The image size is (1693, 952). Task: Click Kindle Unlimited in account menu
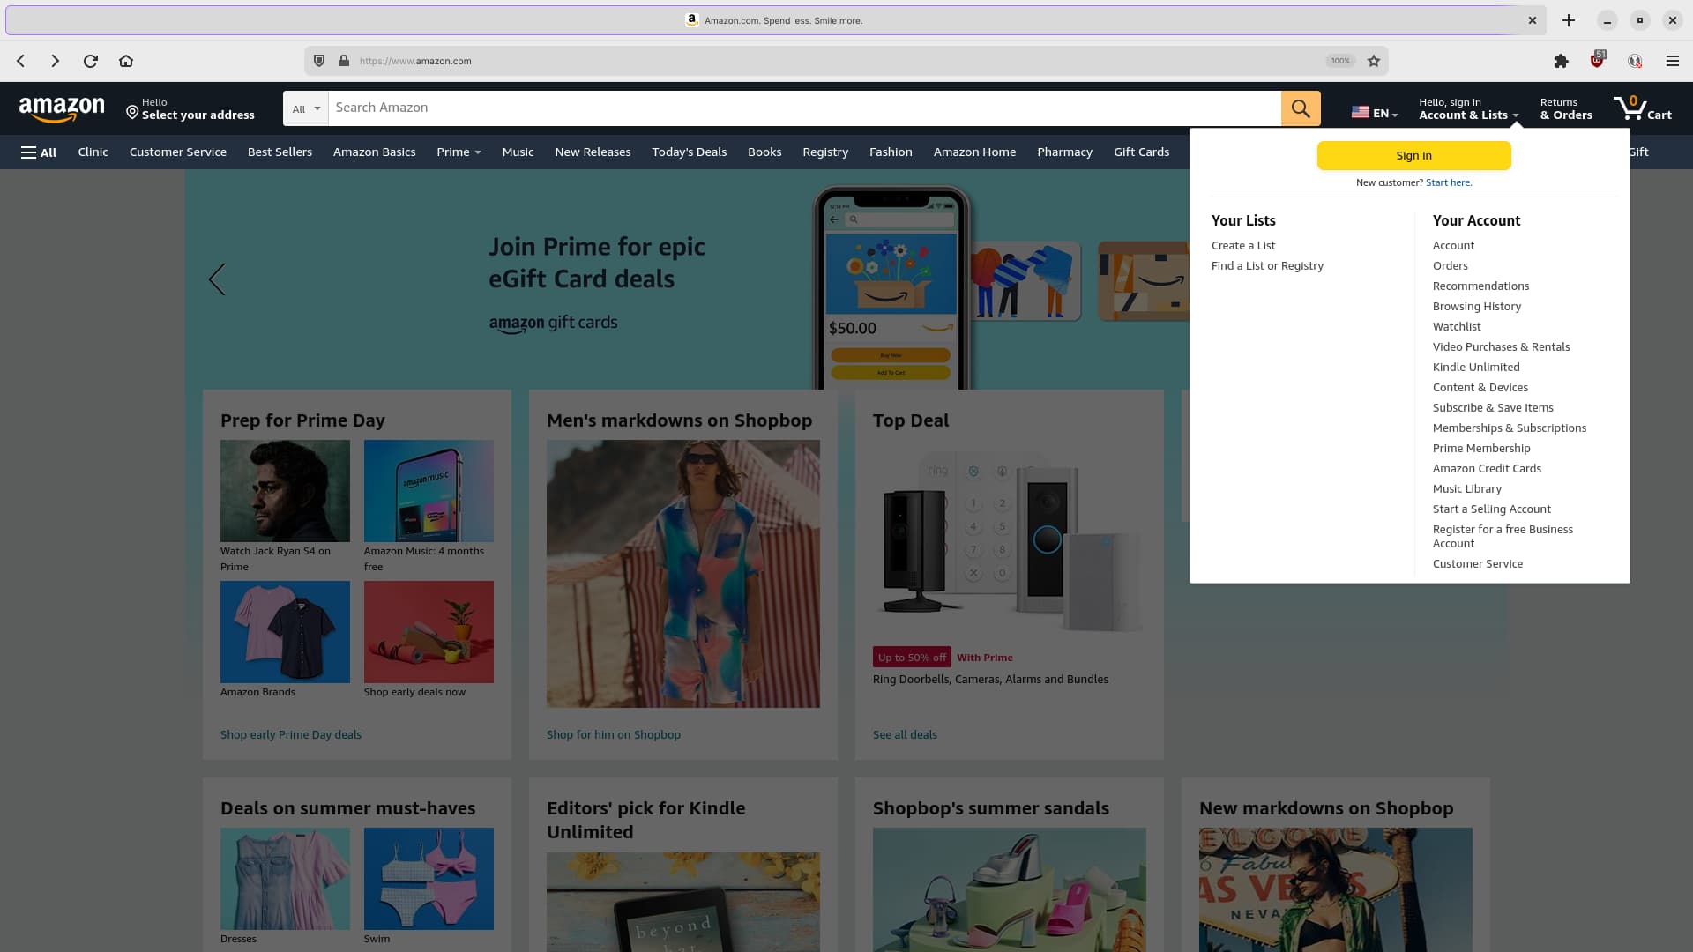(x=1475, y=368)
